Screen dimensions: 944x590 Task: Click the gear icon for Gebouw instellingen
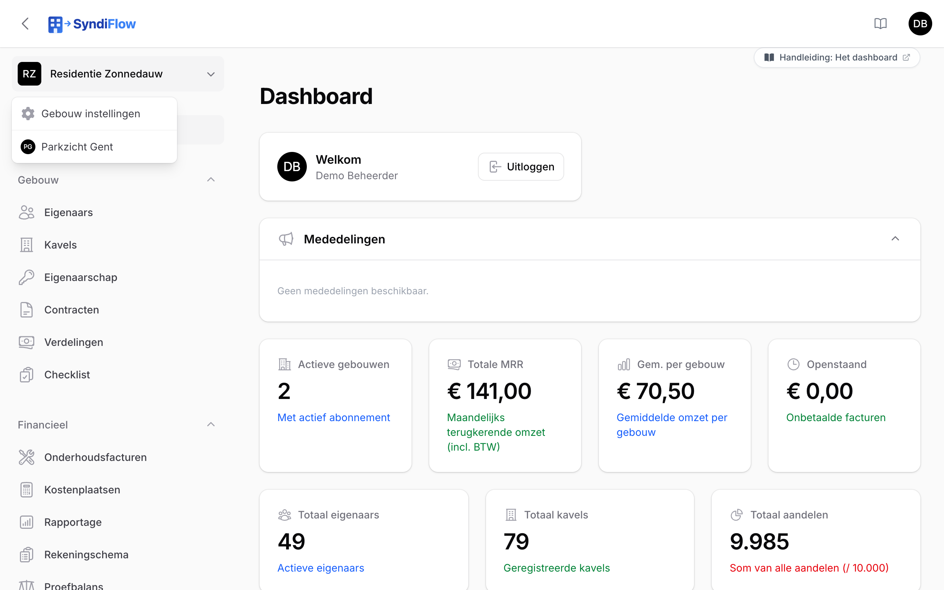coord(28,114)
